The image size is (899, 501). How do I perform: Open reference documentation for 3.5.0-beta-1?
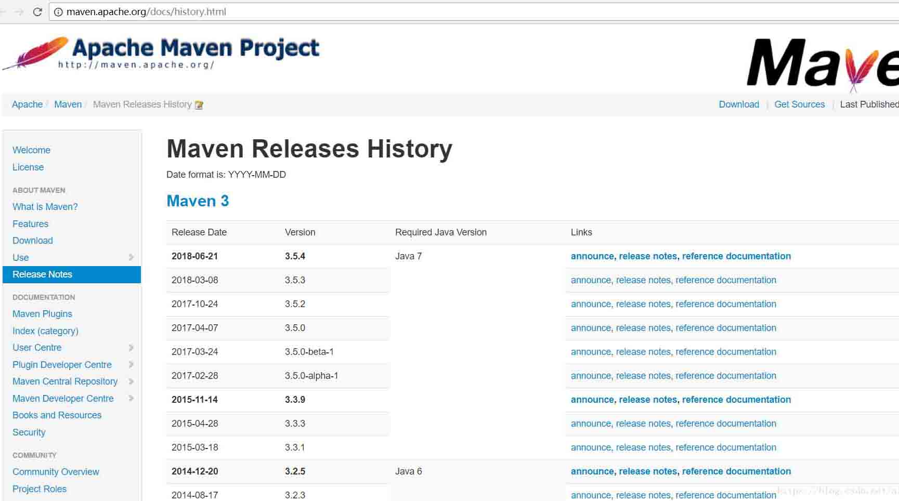[726, 351]
